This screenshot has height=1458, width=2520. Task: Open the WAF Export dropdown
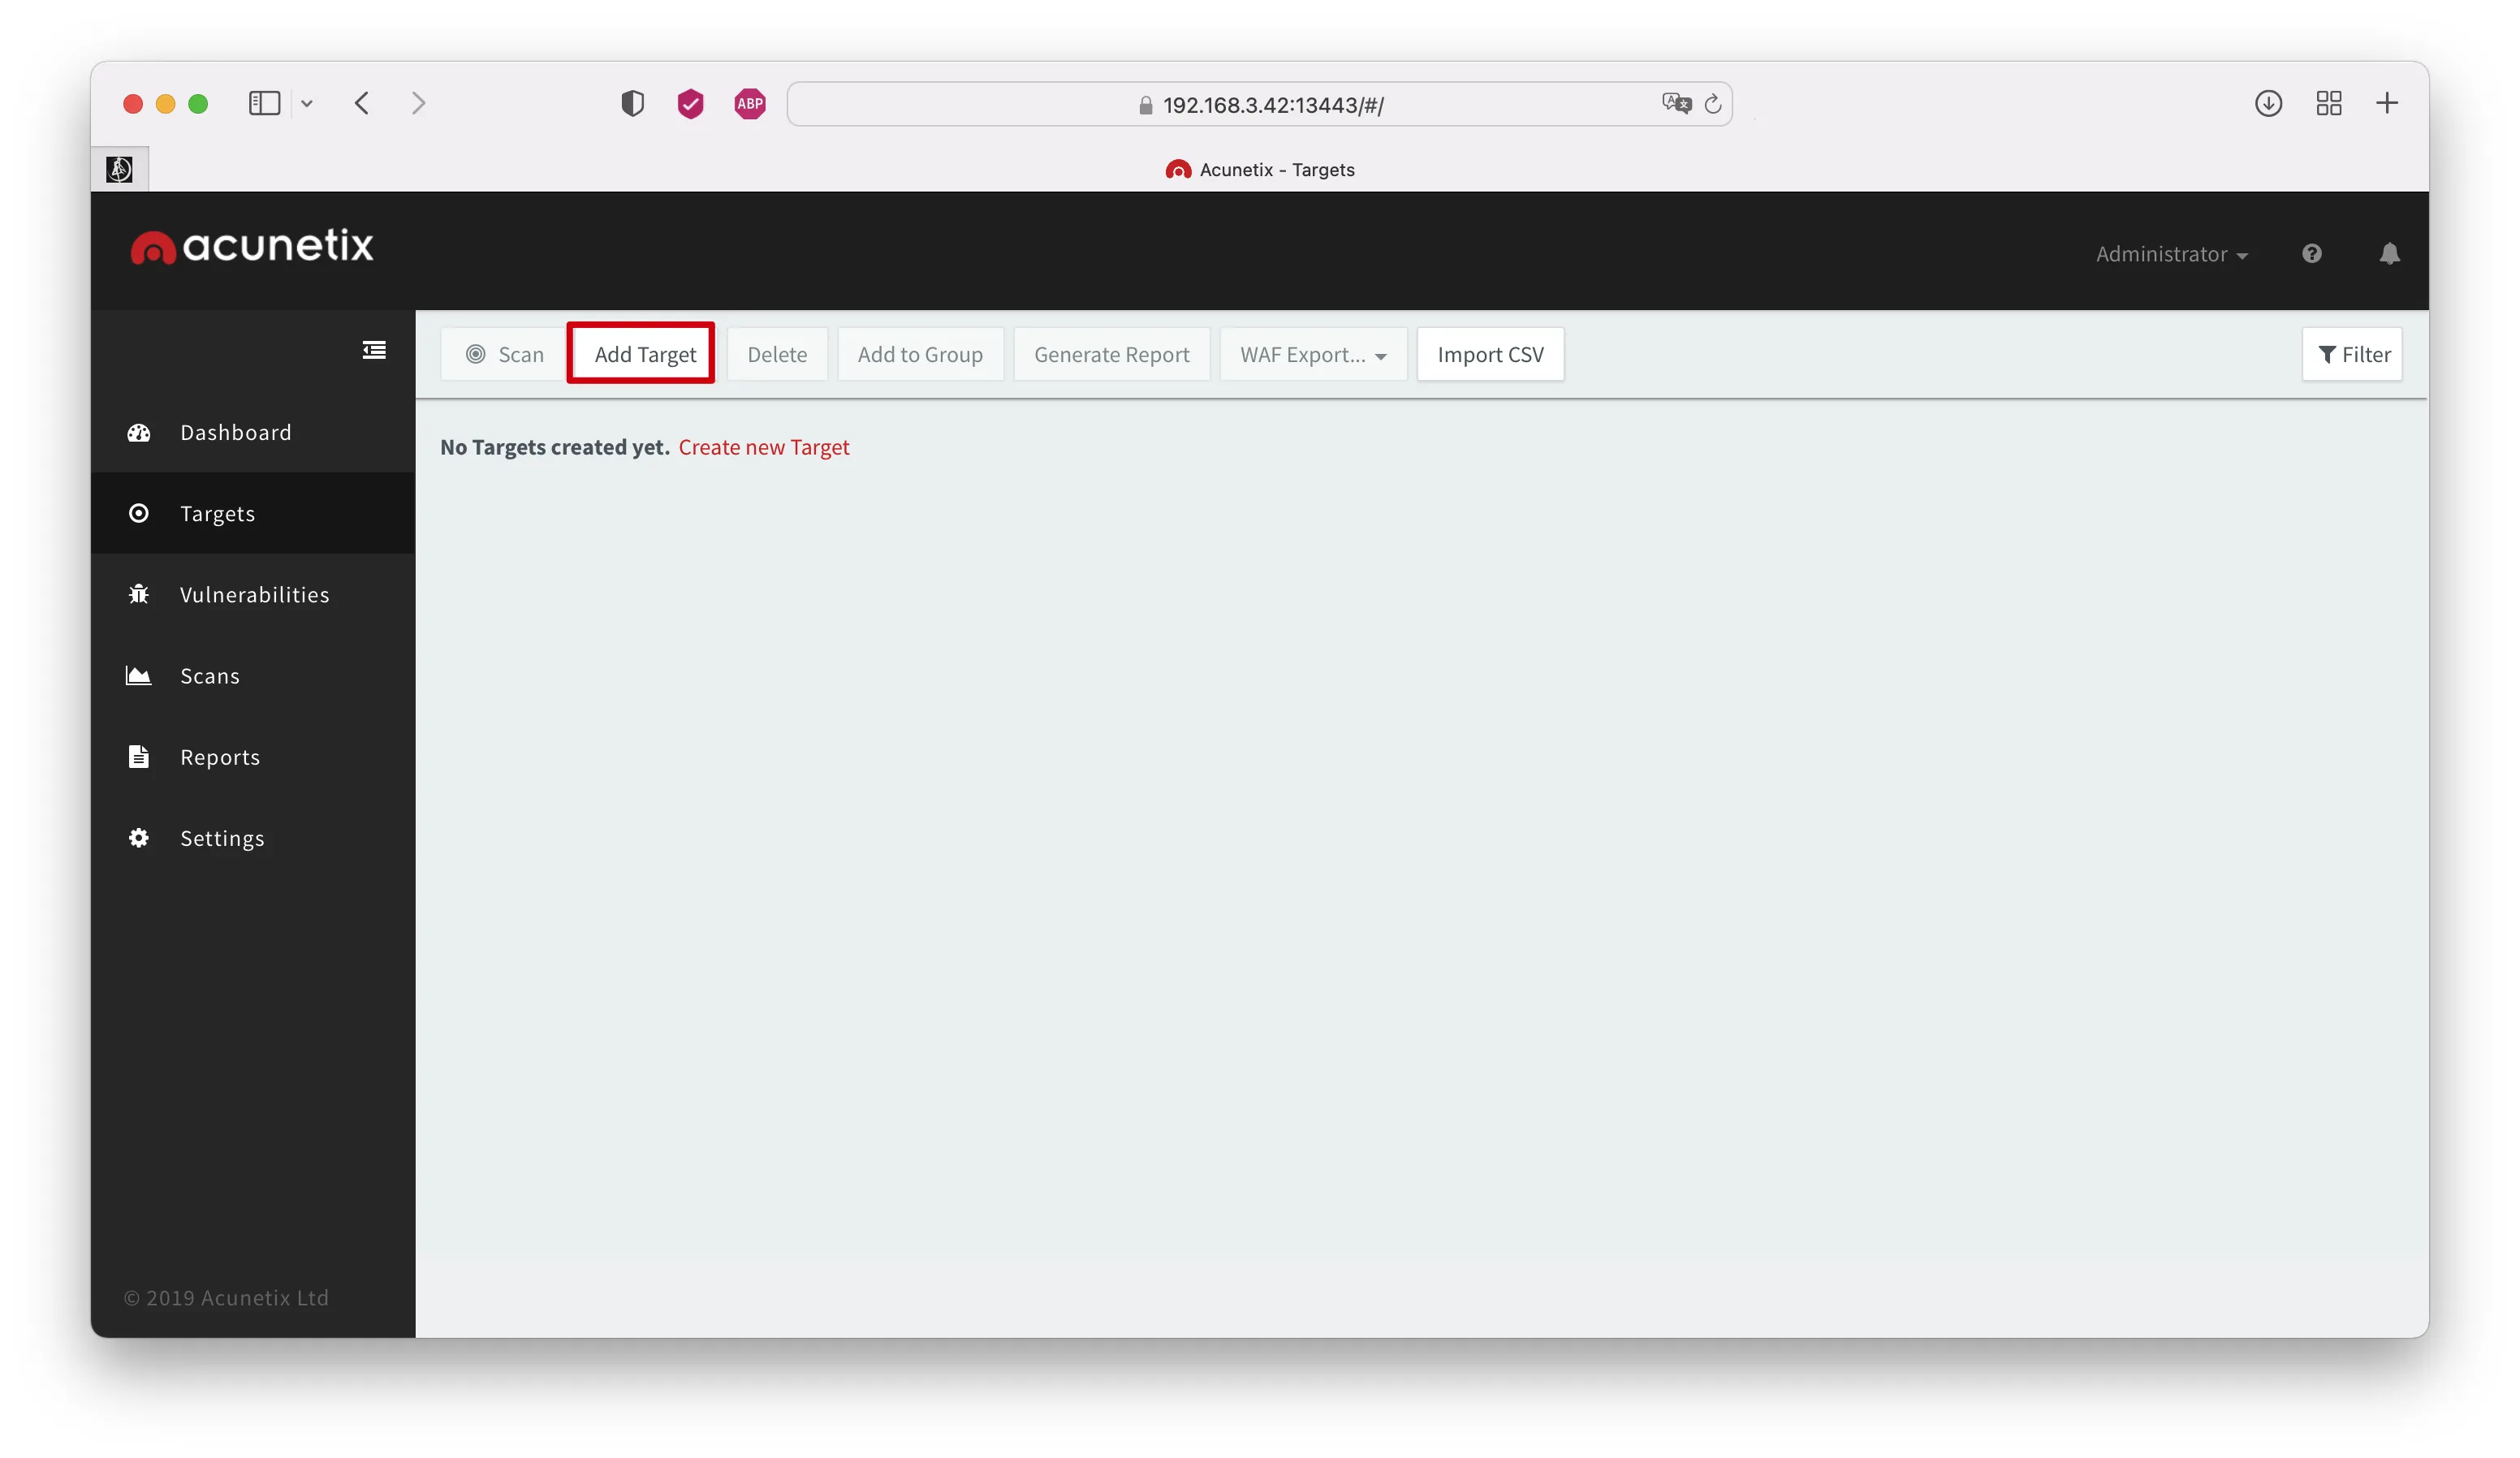1313,355
